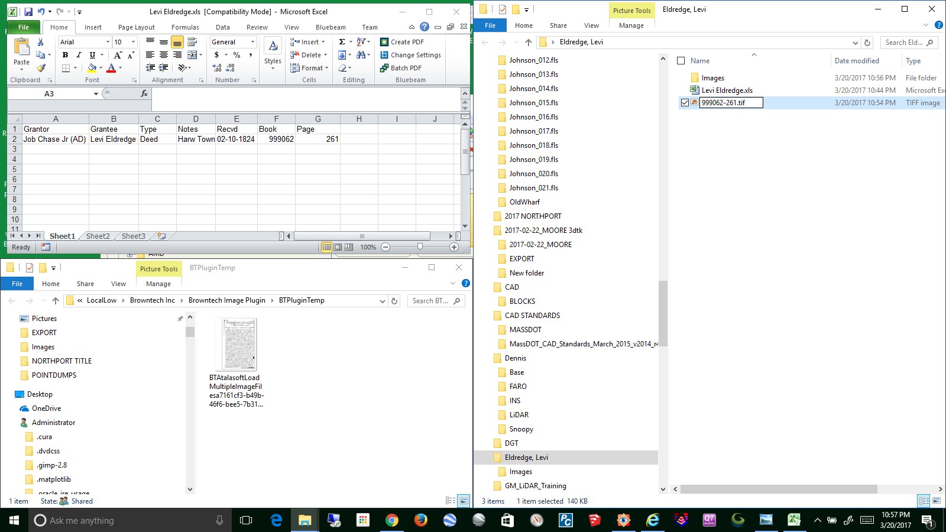The width and height of the screenshot is (946, 532).
Task: Increase font size with the Grow Font icon
Action: (x=118, y=55)
